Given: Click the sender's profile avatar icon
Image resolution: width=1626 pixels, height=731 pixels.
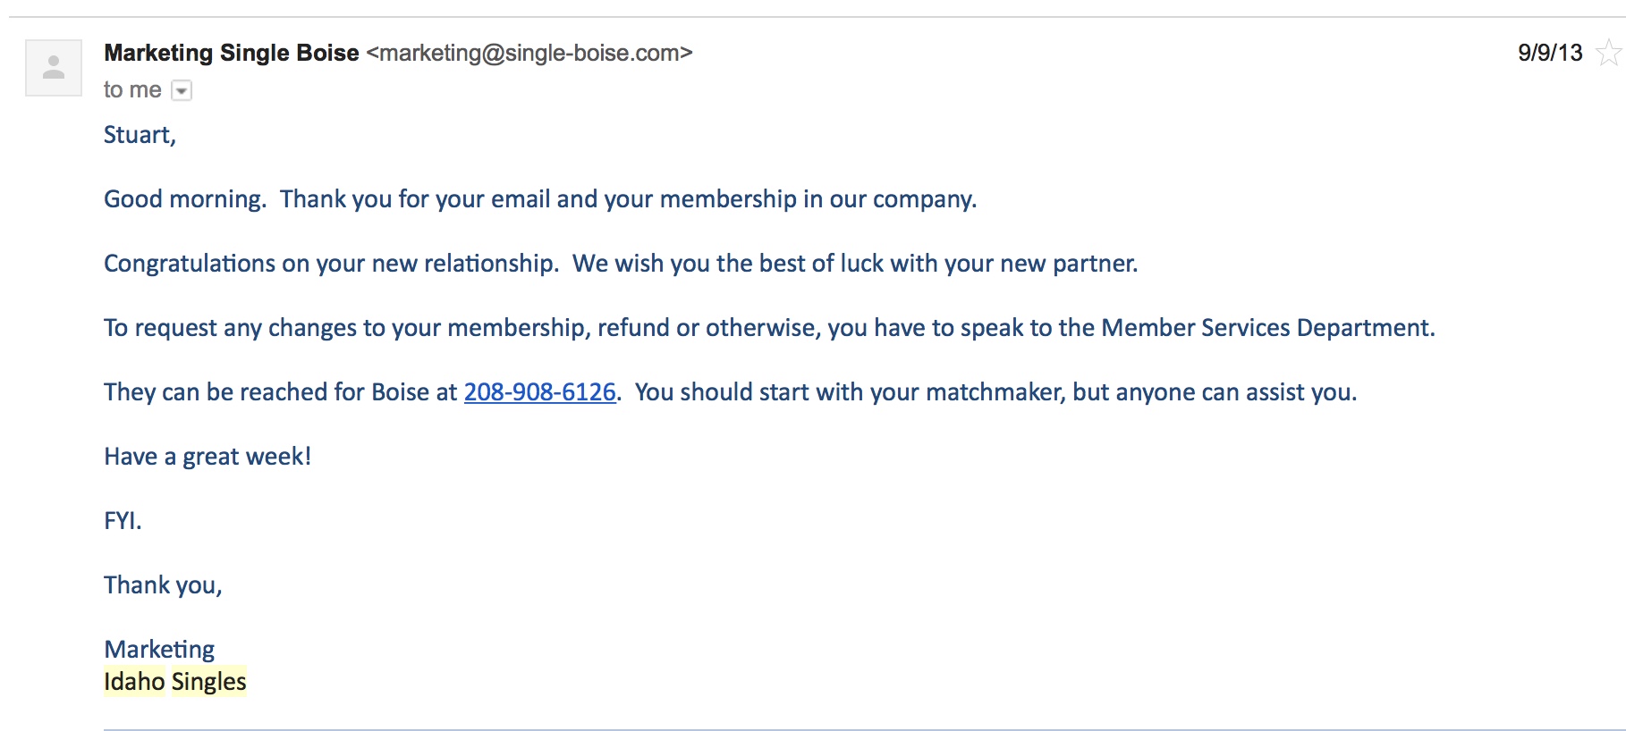Looking at the screenshot, I should [x=54, y=68].
